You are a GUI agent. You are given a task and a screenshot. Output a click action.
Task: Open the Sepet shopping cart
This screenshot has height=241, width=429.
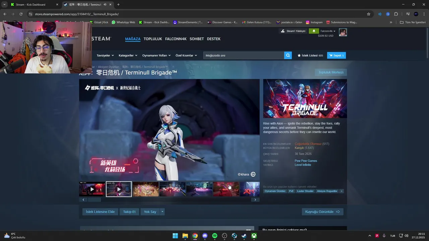point(336,56)
